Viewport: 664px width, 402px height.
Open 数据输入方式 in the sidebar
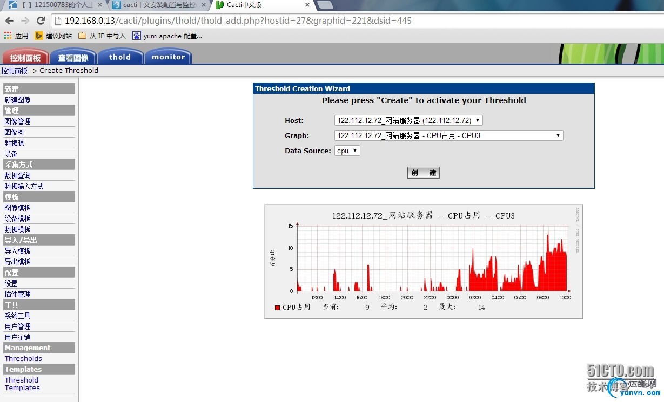pyautogui.click(x=24, y=186)
